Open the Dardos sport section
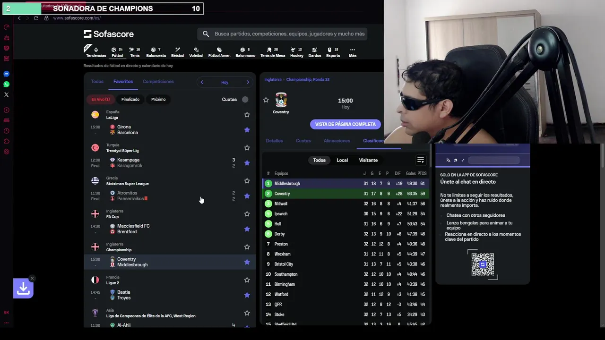This screenshot has width=605, height=340. coord(315,52)
